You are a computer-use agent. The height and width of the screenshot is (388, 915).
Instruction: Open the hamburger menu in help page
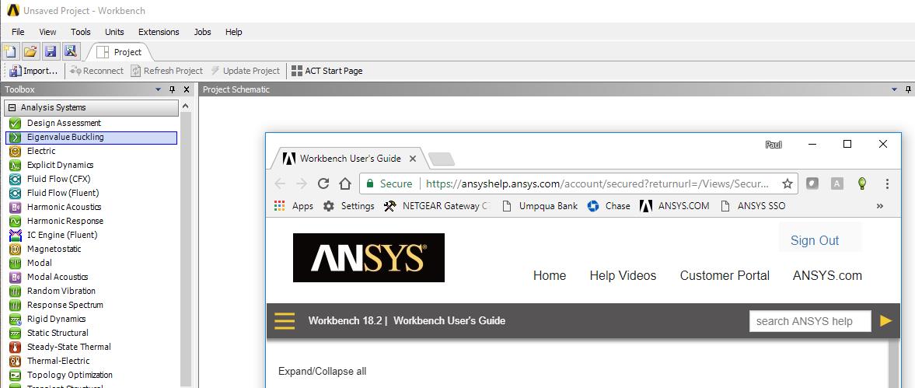coord(285,321)
